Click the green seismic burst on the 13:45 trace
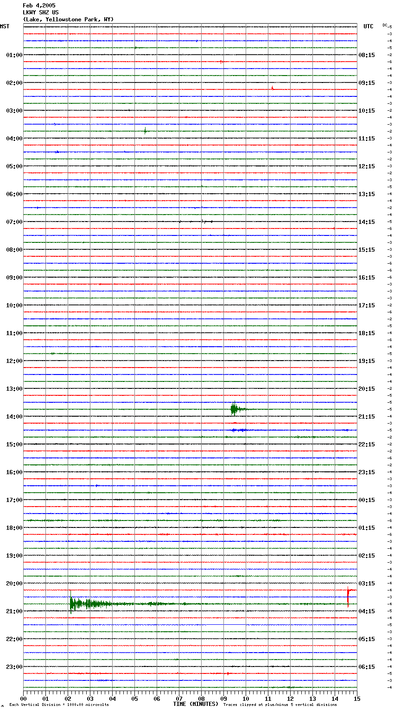 (235, 409)
